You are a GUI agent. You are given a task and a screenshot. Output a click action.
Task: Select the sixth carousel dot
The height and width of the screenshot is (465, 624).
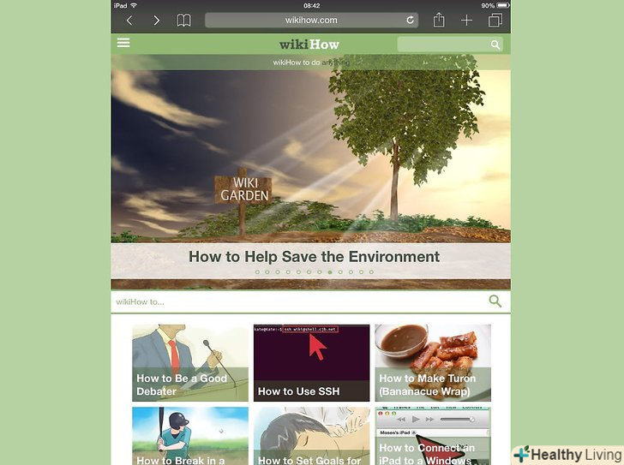click(309, 272)
